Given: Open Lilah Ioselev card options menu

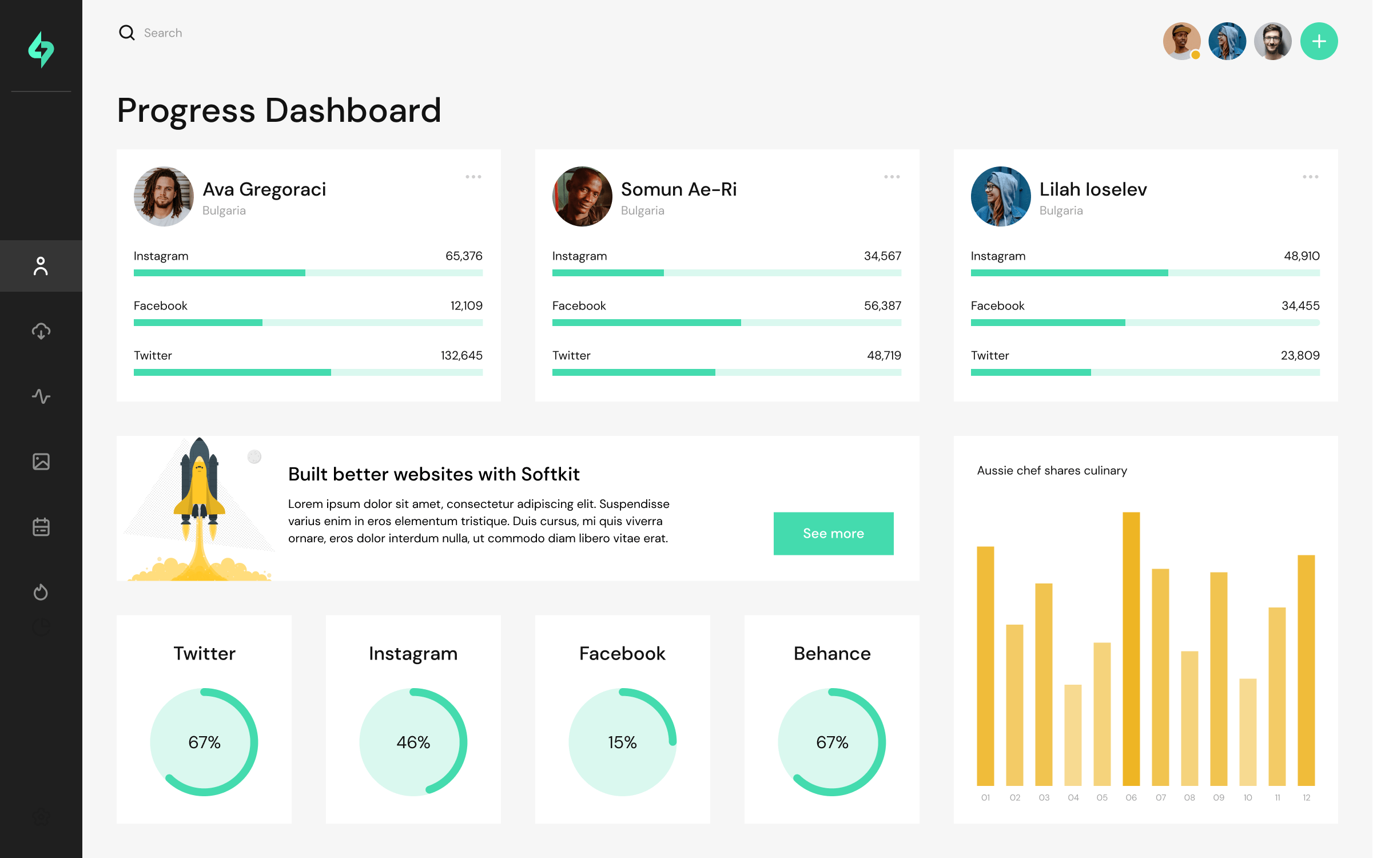Looking at the screenshot, I should 1310,177.
